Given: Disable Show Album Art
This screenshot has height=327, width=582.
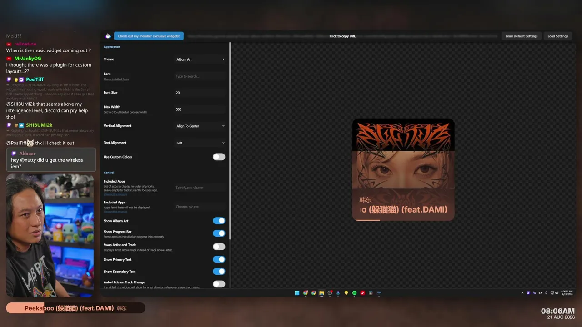Looking at the screenshot, I should pyautogui.click(x=219, y=221).
